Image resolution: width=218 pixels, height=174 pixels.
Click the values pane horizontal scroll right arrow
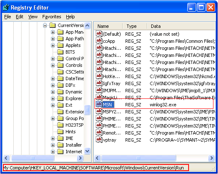(x=212, y=158)
